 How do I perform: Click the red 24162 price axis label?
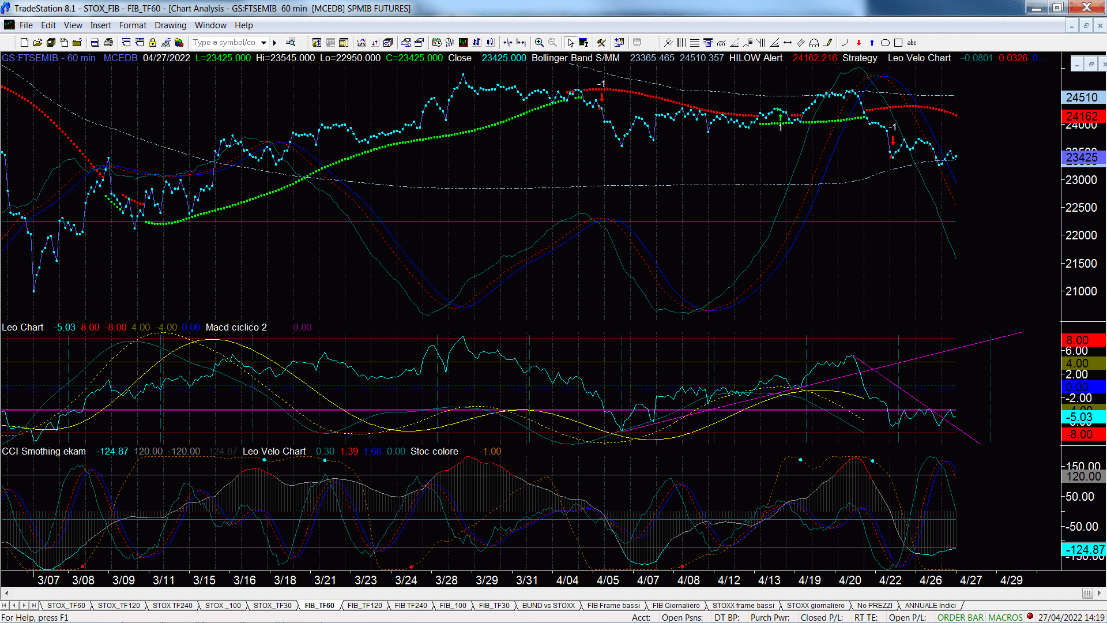(x=1082, y=117)
